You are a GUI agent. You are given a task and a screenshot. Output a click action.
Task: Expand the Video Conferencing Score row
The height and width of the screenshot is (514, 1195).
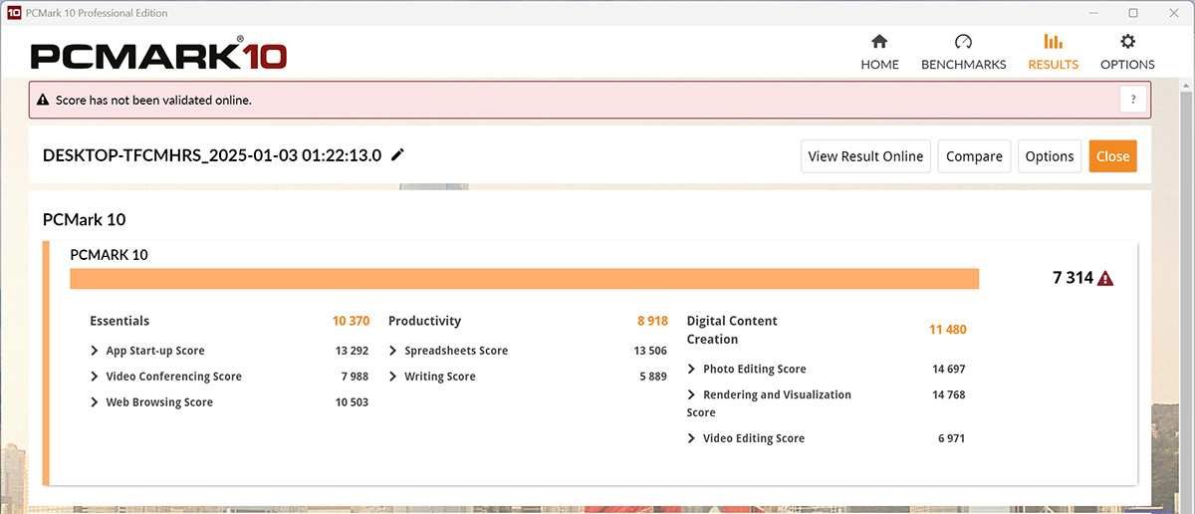[x=94, y=377]
